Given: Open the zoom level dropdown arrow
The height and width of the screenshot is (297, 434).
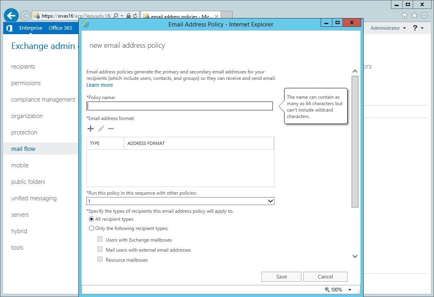Looking at the screenshot, I should coord(350,290).
